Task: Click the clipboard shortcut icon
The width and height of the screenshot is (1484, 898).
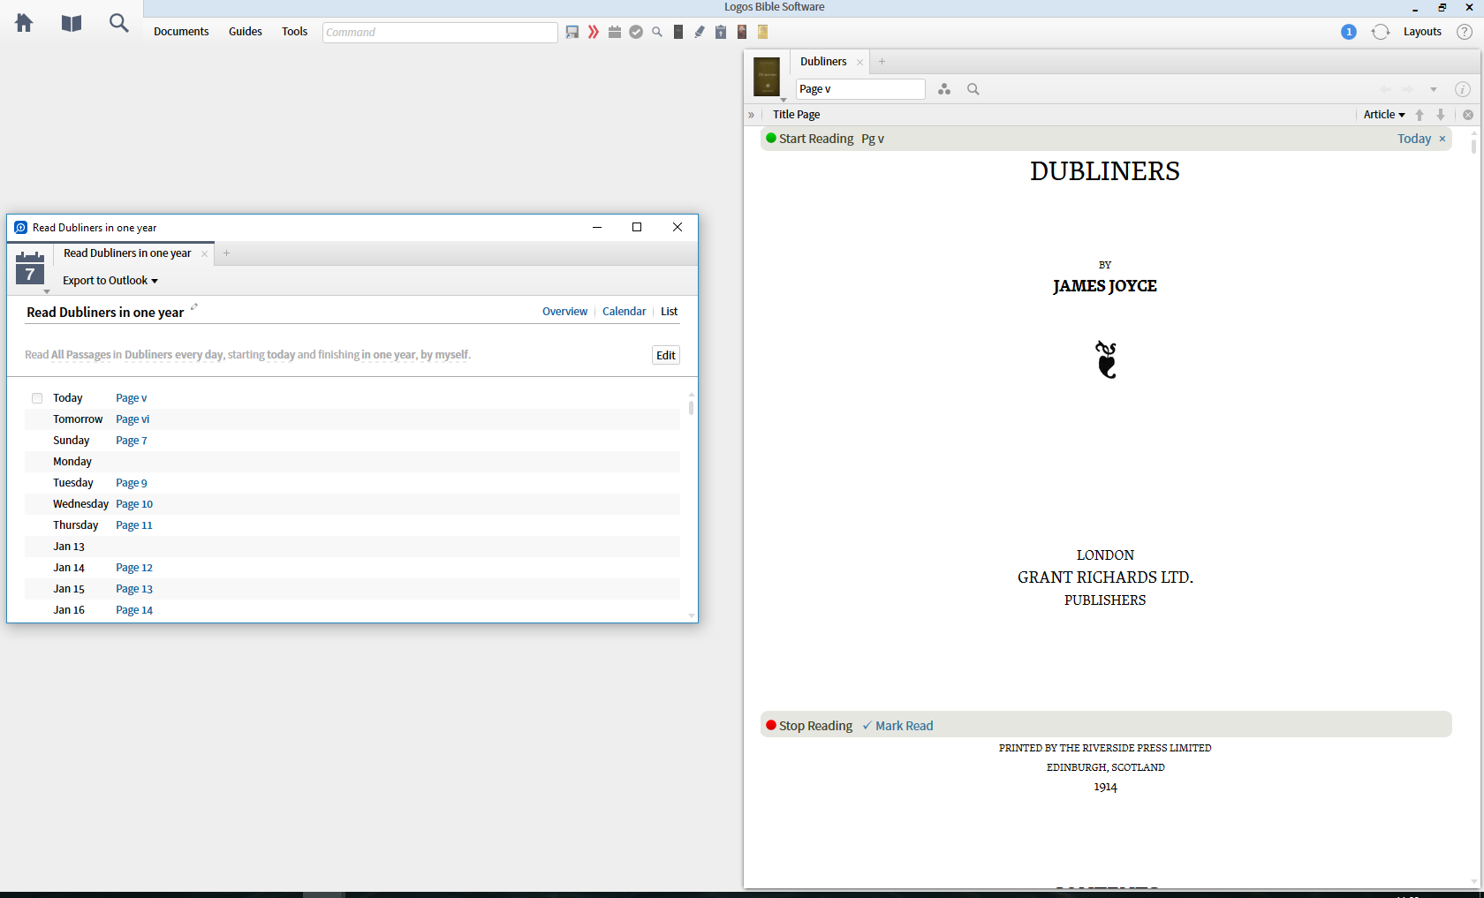Action: [721, 32]
